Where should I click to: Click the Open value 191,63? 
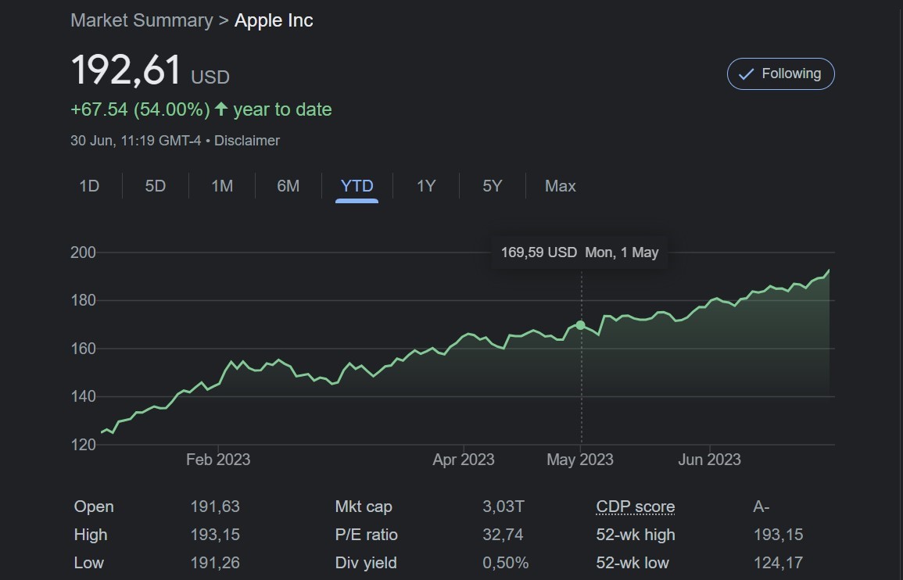coord(215,507)
